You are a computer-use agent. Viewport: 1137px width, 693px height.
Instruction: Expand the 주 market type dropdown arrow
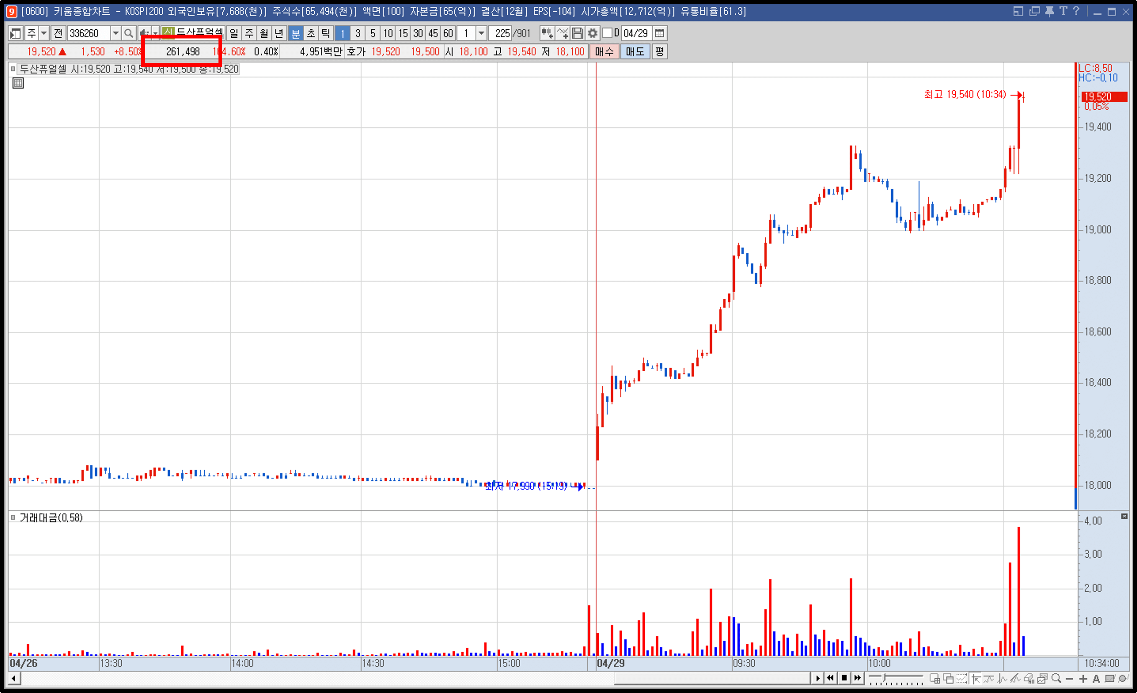(x=44, y=33)
